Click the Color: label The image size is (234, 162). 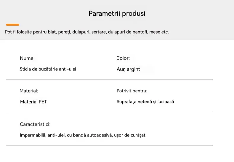(x=123, y=58)
